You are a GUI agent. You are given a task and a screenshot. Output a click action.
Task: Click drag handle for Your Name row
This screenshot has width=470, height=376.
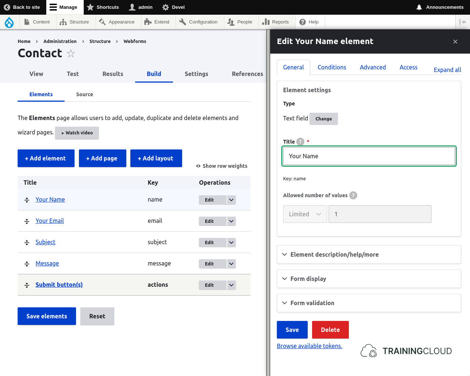tap(27, 200)
